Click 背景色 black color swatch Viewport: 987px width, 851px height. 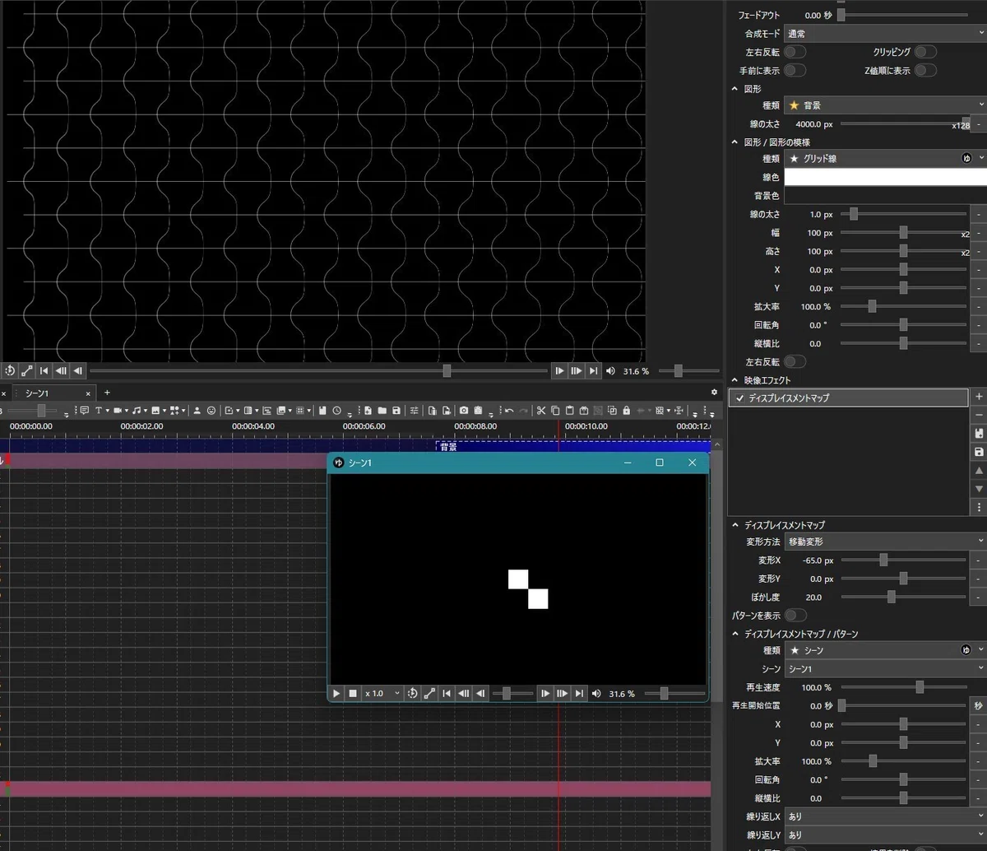coord(885,196)
